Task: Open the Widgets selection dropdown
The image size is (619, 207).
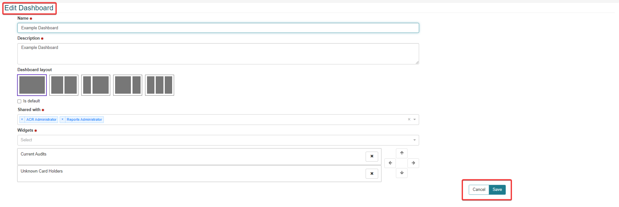Action: 415,140
